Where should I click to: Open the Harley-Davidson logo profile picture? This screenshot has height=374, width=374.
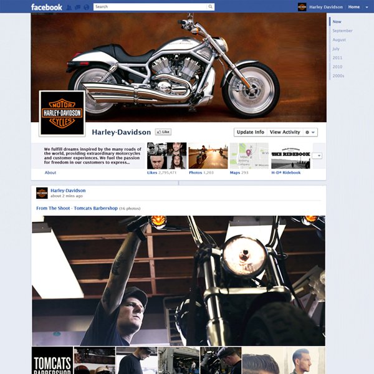click(x=62, y=113)
